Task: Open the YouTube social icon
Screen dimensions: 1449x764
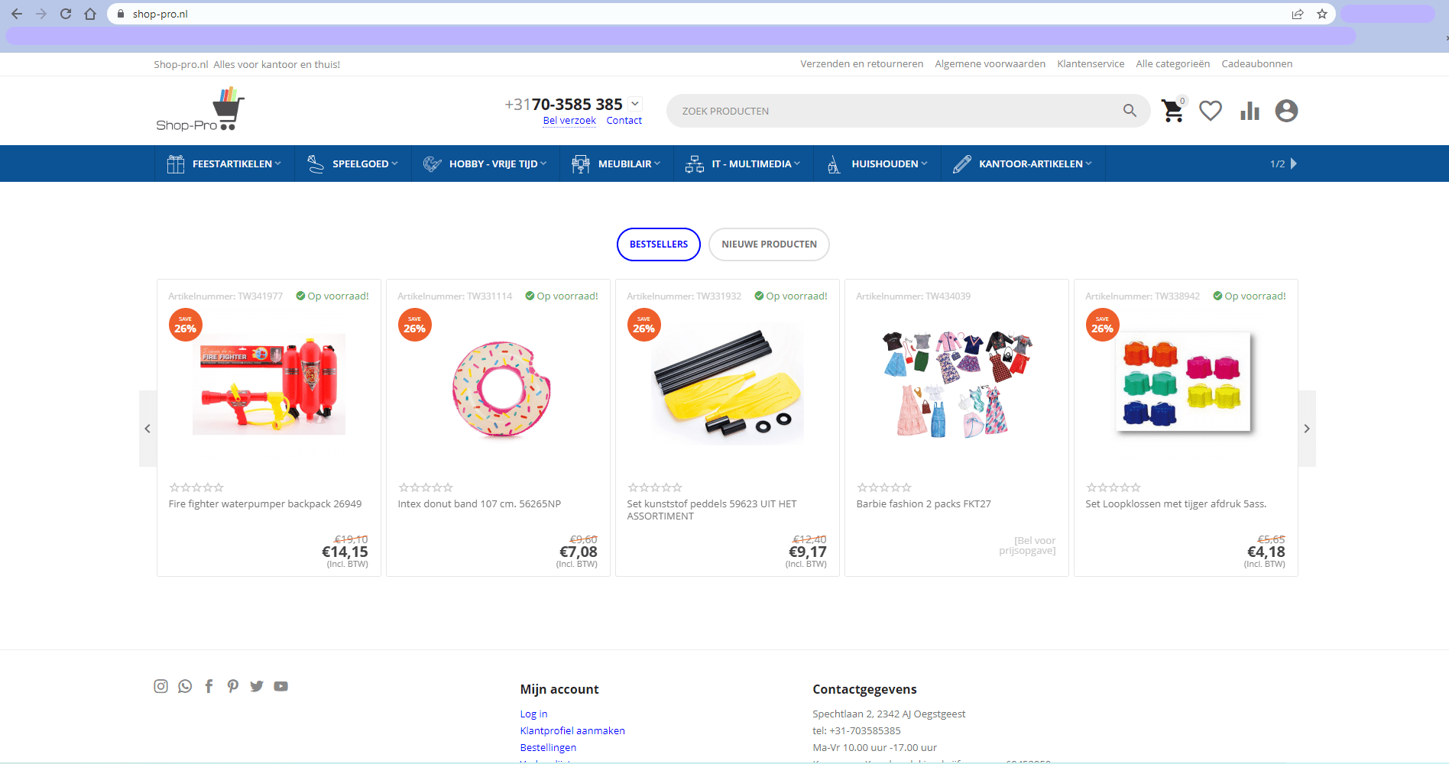Action: pos(281,686)
